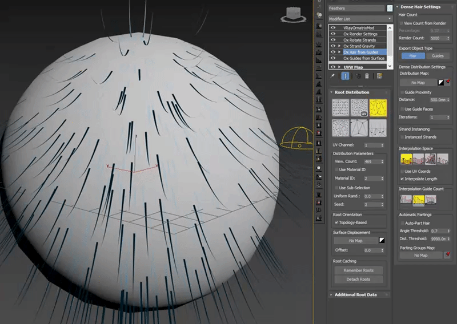Select the UV root distribution icon
Viewport: 457px width, 324px height.
pos(359,108)
